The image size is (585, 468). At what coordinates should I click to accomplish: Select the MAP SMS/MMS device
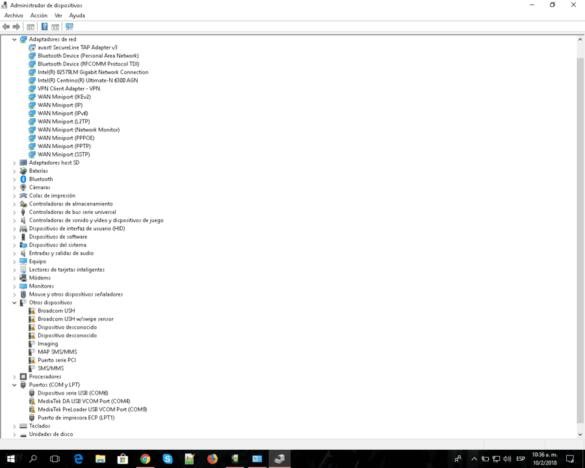(x=57, y=352)
